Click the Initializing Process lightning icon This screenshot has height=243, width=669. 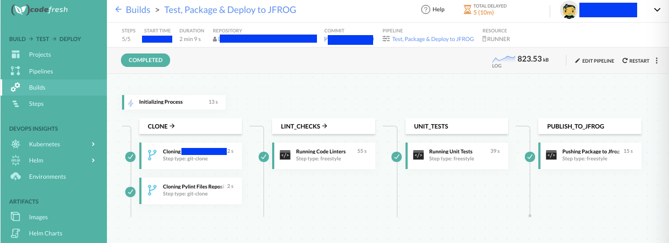pyautogui.click(x=130, y=102)
